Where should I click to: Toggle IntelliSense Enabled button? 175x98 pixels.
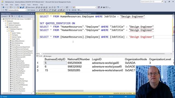pos(47,10)
